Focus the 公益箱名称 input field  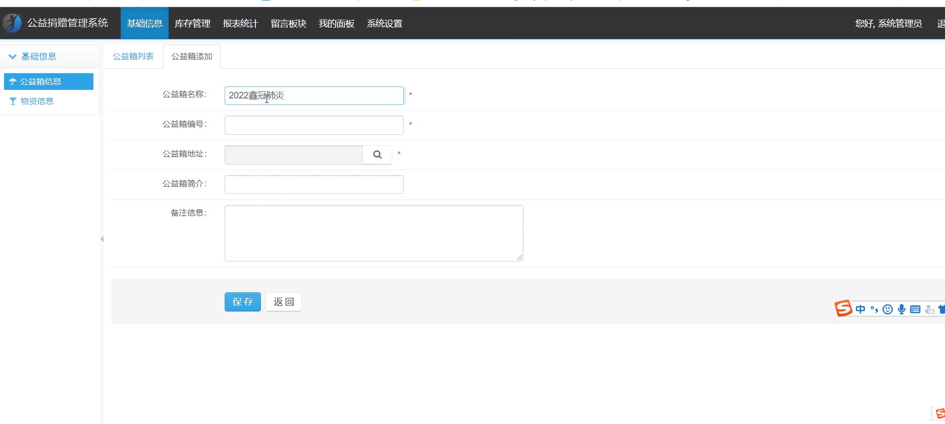(314, 95)
